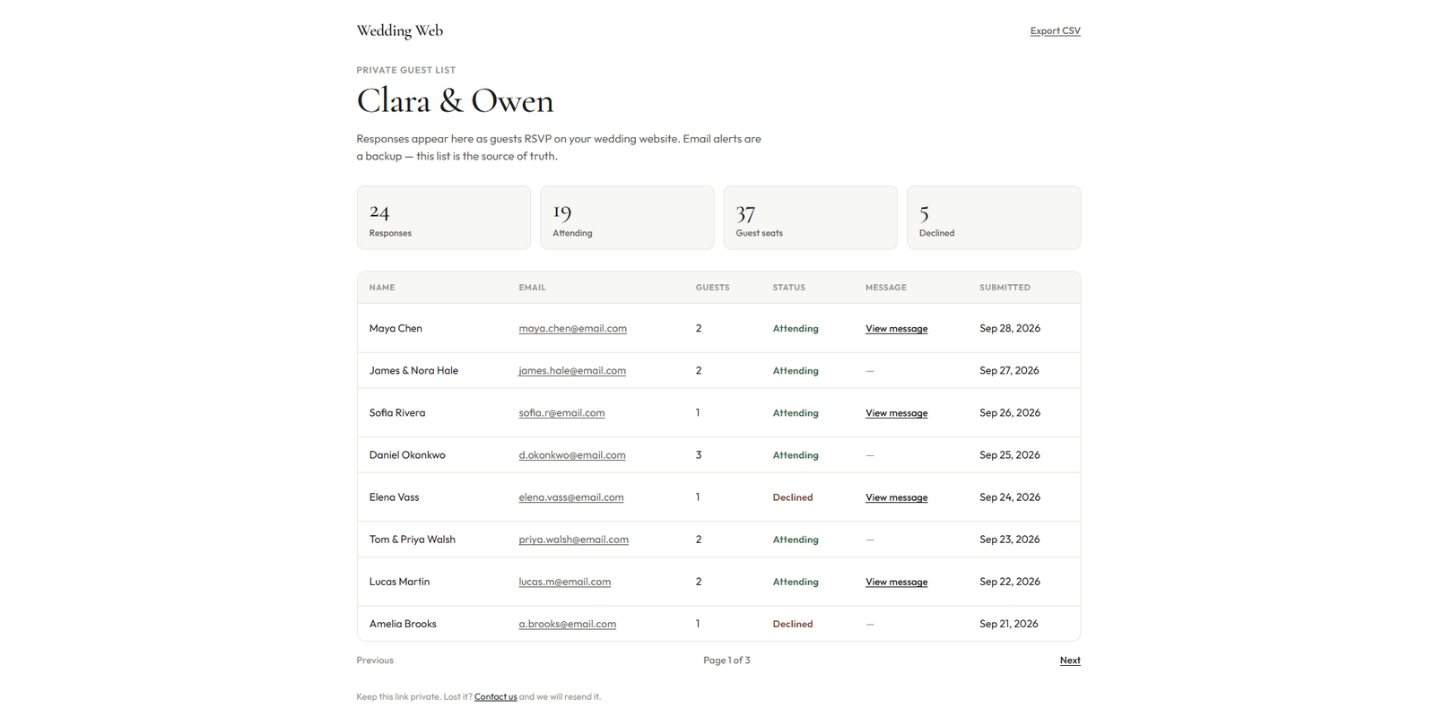1435x708 pixels.
Task: Open email elena.vass@email.com
Action: pos(570,496)
